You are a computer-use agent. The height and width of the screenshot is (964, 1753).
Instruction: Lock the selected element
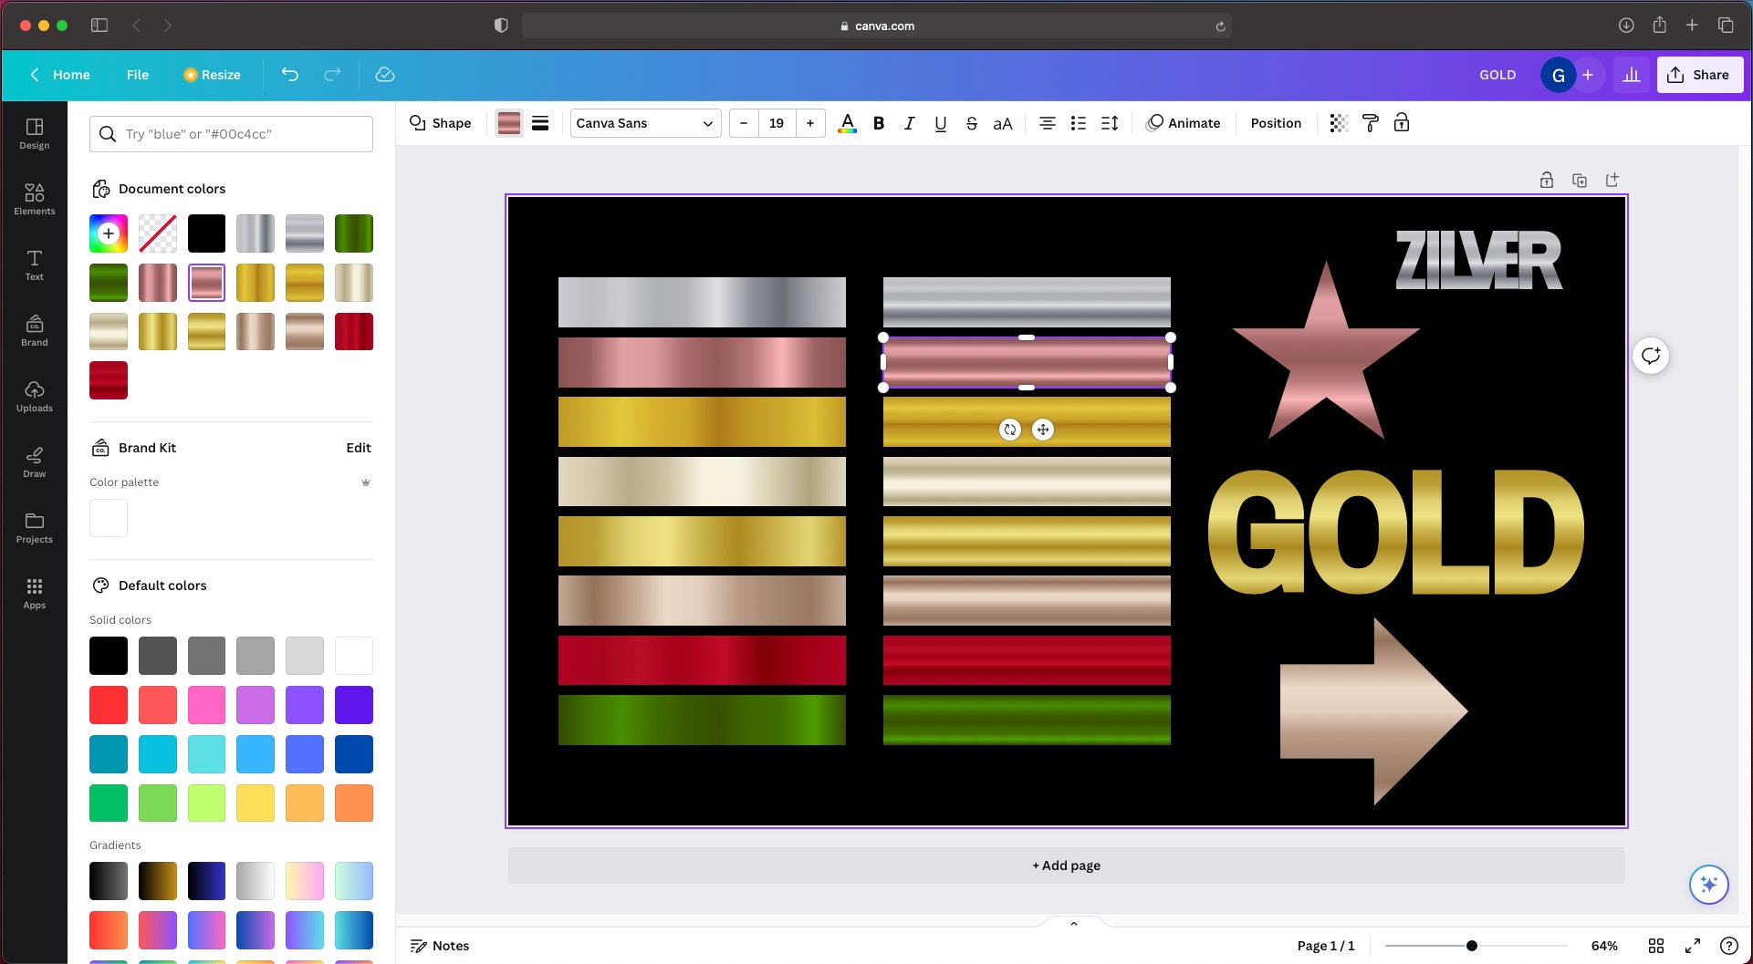click(1402, 123)
